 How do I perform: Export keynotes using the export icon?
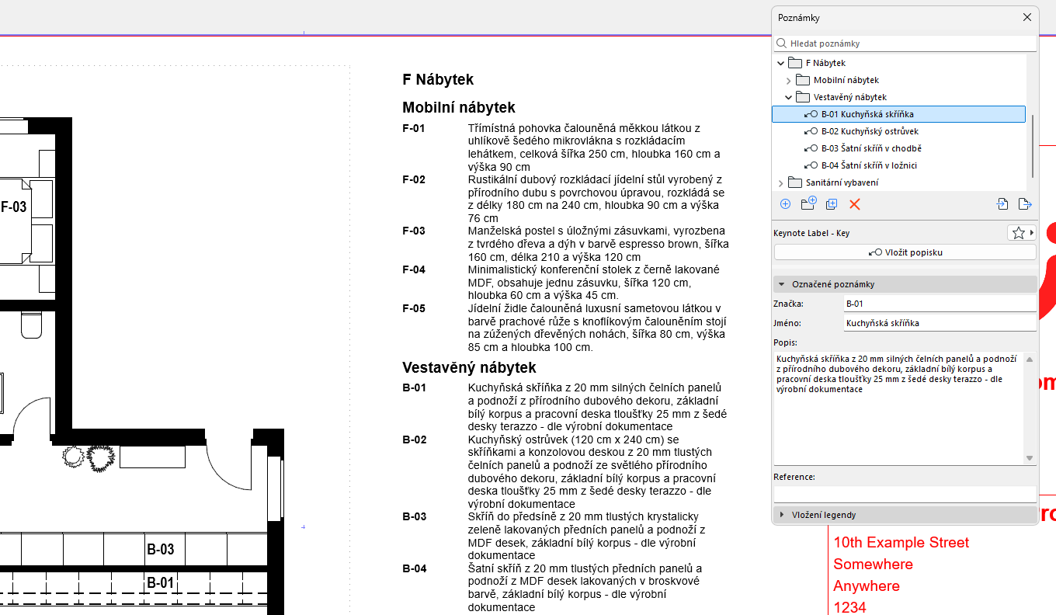click(1024, 204)
